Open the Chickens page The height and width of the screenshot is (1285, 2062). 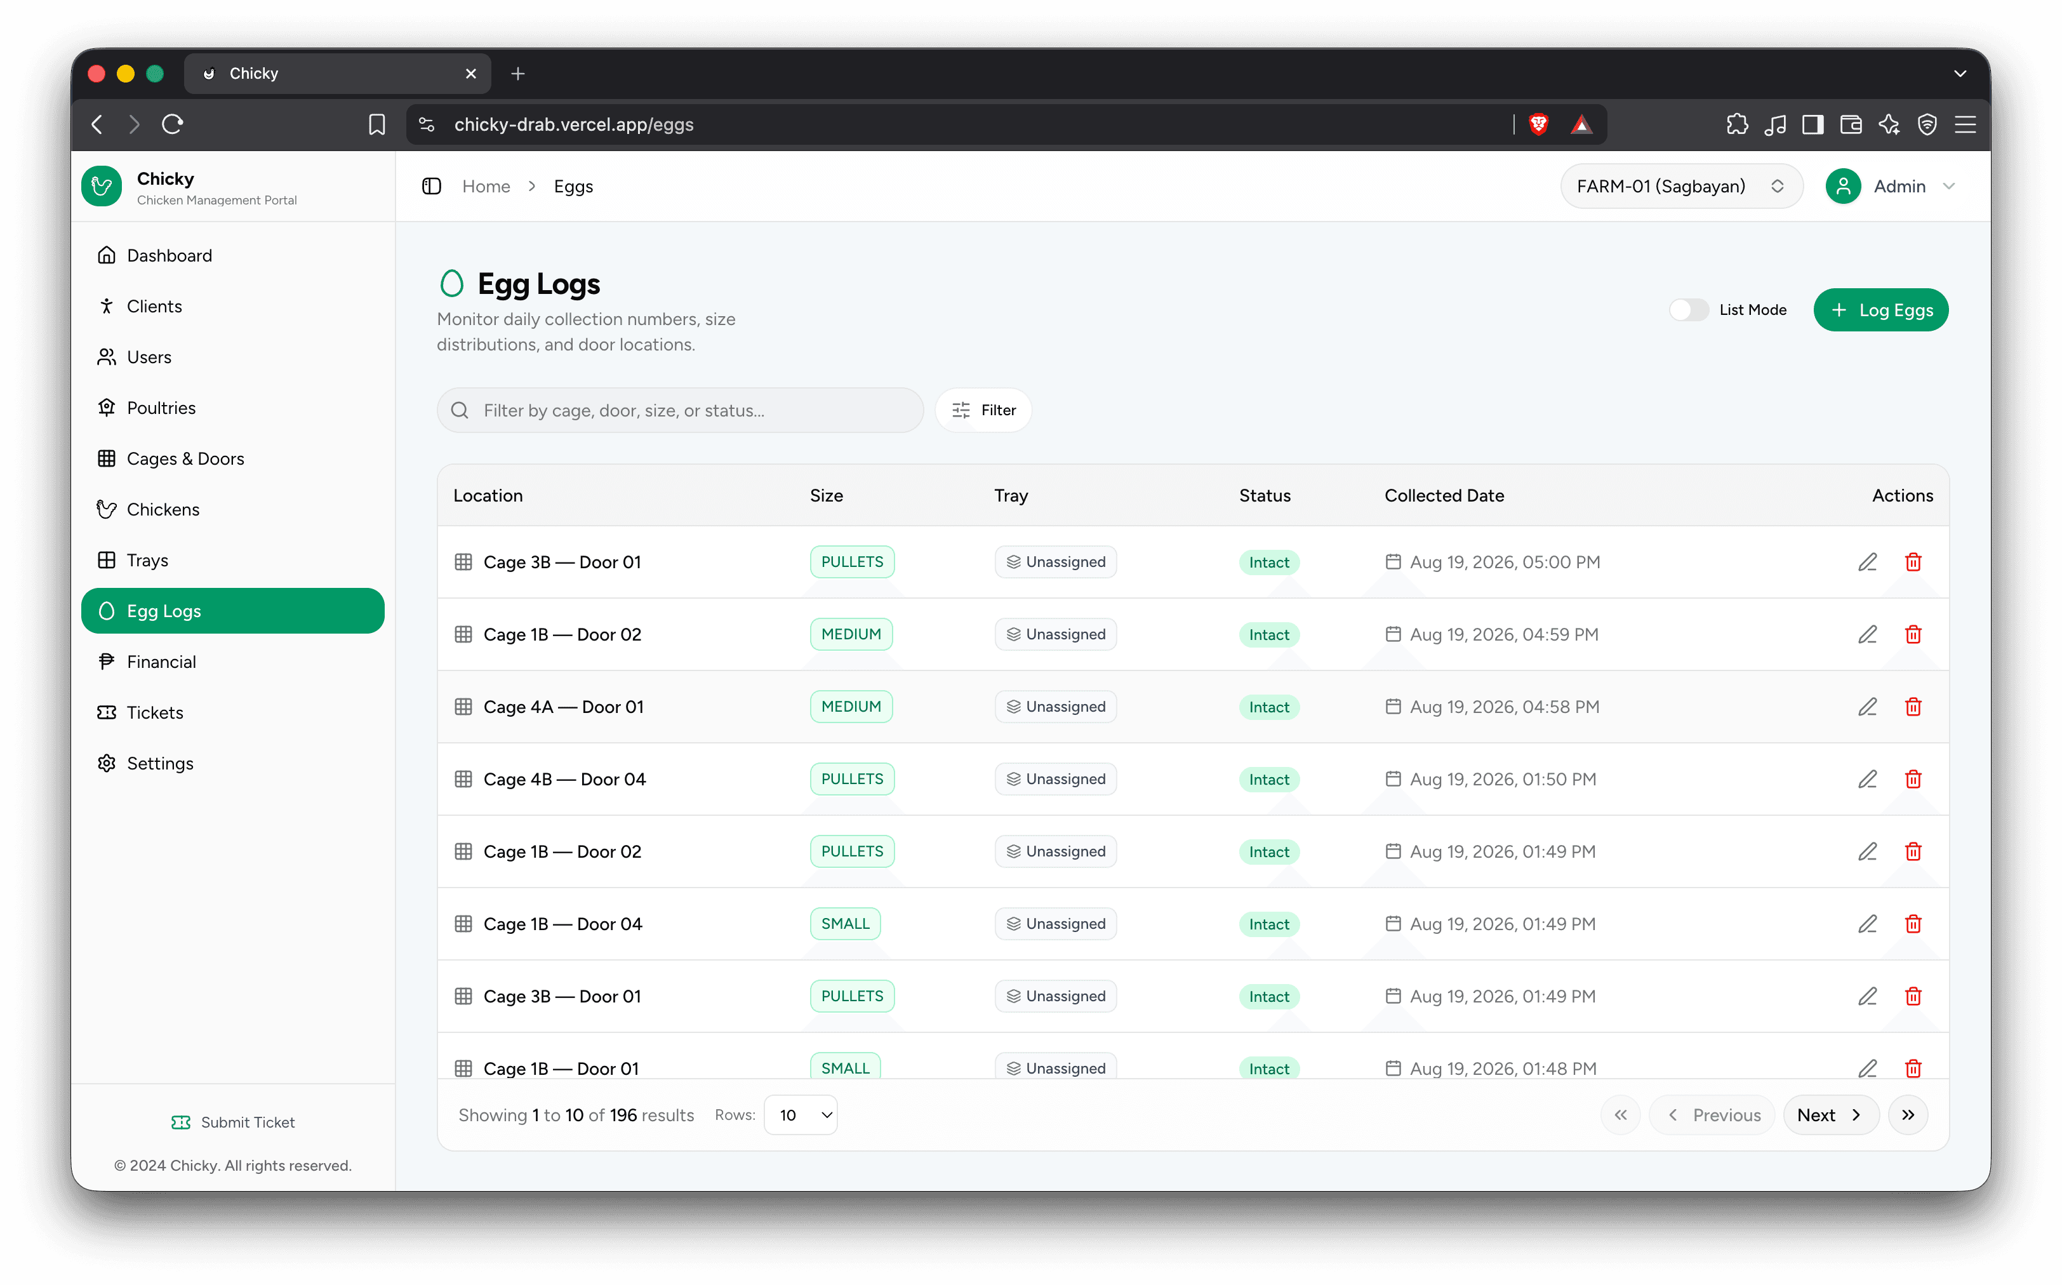click(232, 509)
